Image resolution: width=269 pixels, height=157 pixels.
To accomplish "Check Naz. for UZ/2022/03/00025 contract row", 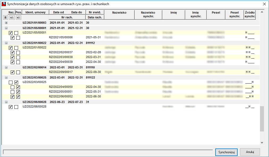I will (x=11, y=82).
